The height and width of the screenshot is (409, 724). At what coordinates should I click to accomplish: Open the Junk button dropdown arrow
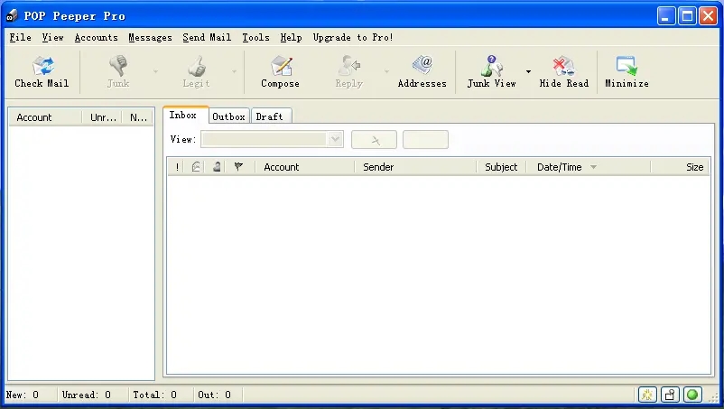coord(155,71)
